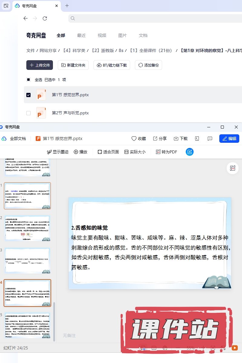Click the Convert to PDF button
Screen dimensions: 242x363
[166, 152]
